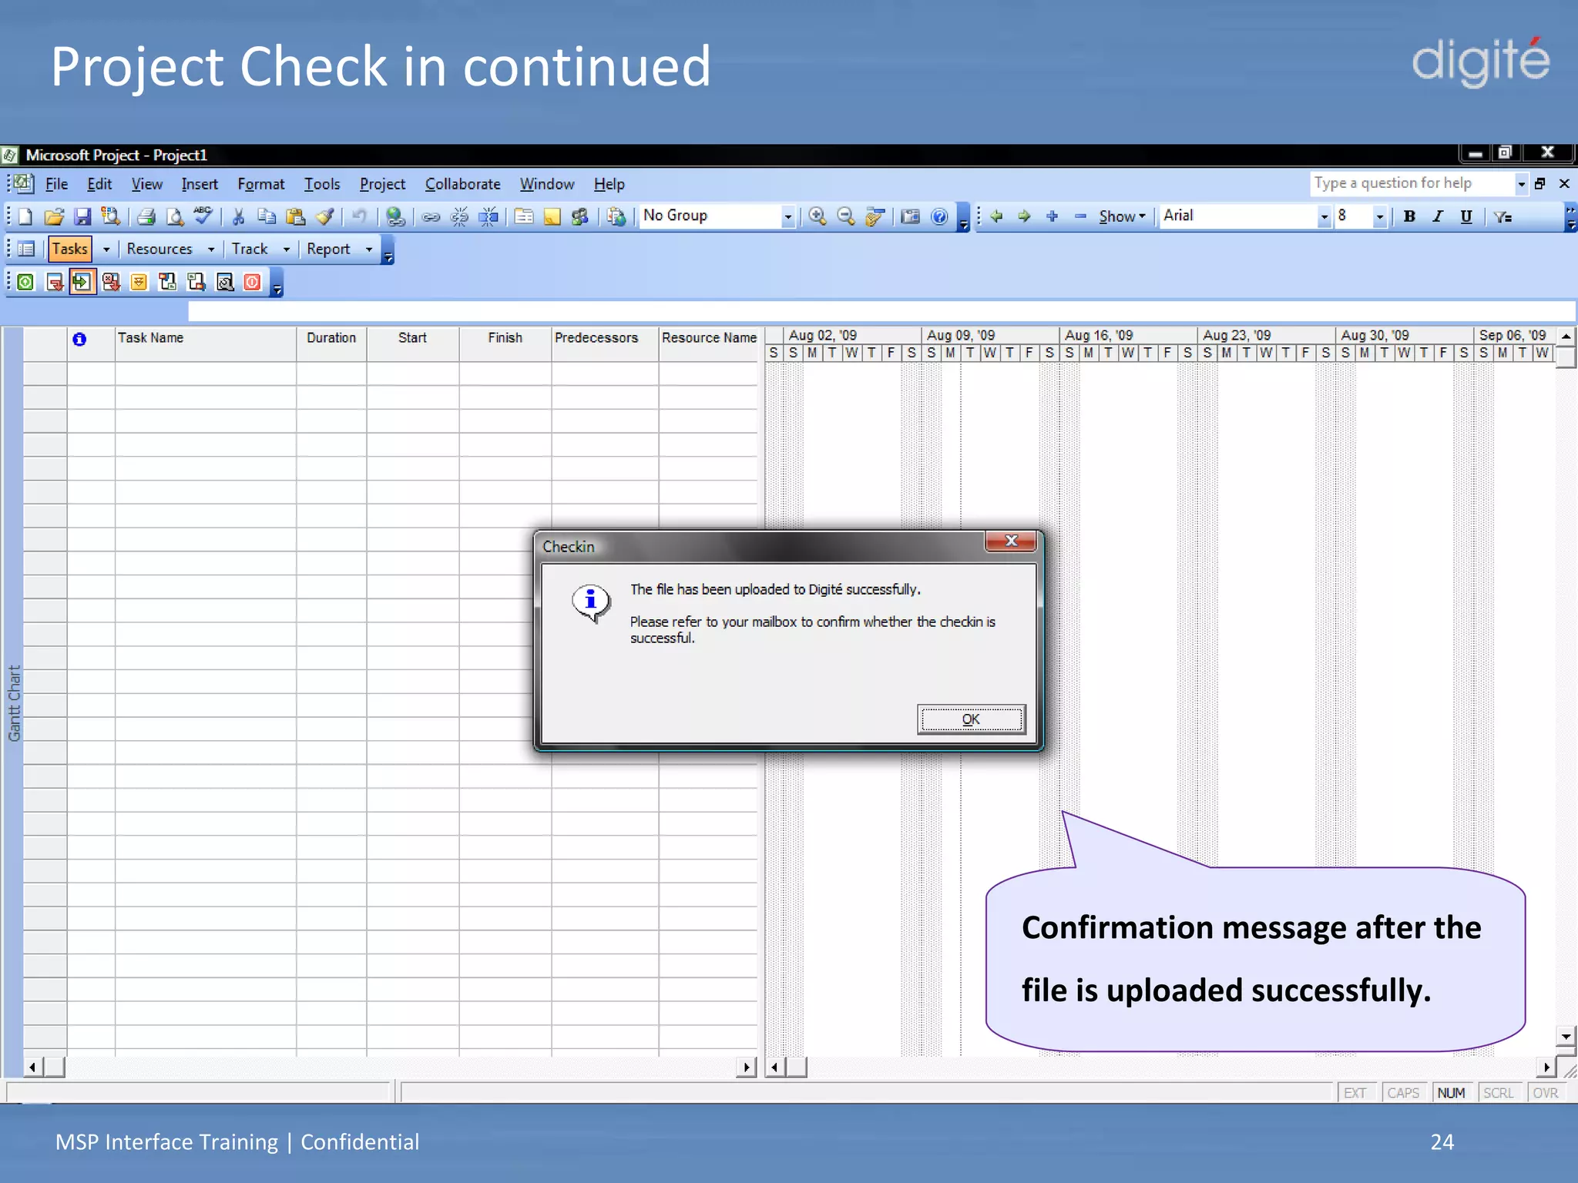Toggle Bold formatting
The image size is (1578, 1183).
click(x=1409, y=216)
